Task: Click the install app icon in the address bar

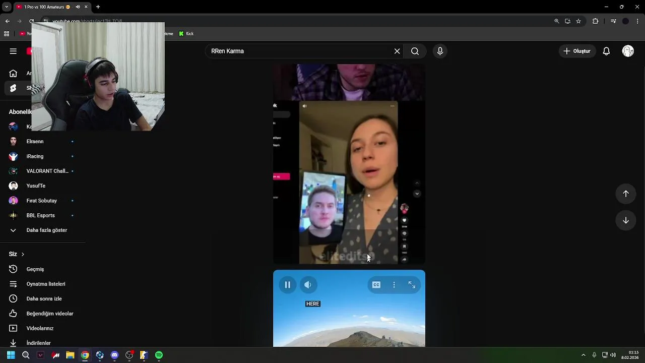Action: pyautogui.click(x=567, y=21)
